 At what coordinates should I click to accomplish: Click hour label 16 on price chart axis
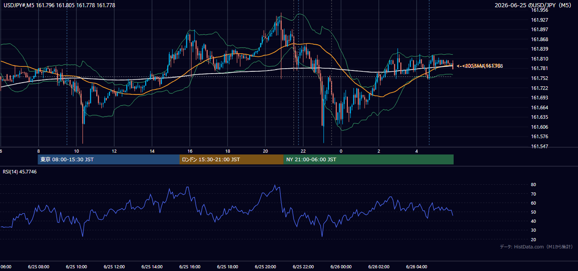point(190,151)
